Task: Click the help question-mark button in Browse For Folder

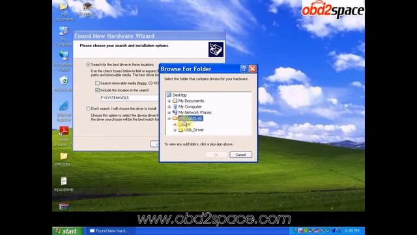Action: pos(244,69)
